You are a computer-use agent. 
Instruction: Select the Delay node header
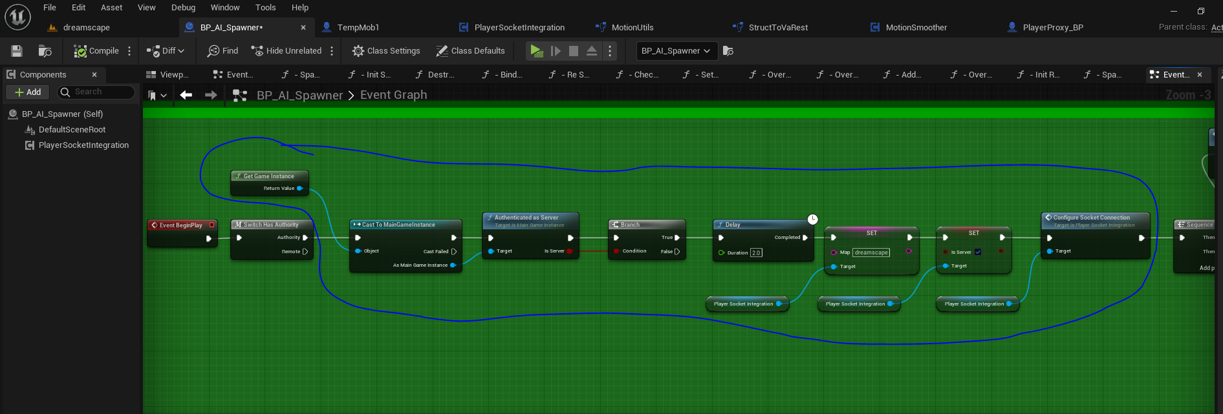click(763, 225)
